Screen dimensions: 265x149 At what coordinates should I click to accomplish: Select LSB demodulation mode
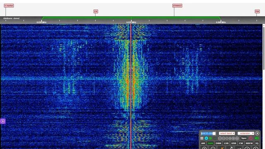click(226, 143)
